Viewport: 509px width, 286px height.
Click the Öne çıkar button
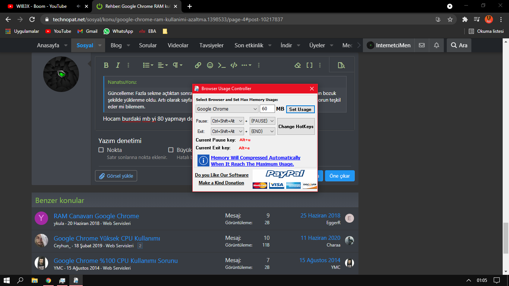coord(340,176)
